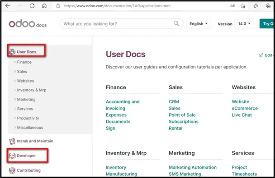The height and width of the screenshot is (178, 275).
Task: Click the browser back arrow
Action: coord(8,6)
